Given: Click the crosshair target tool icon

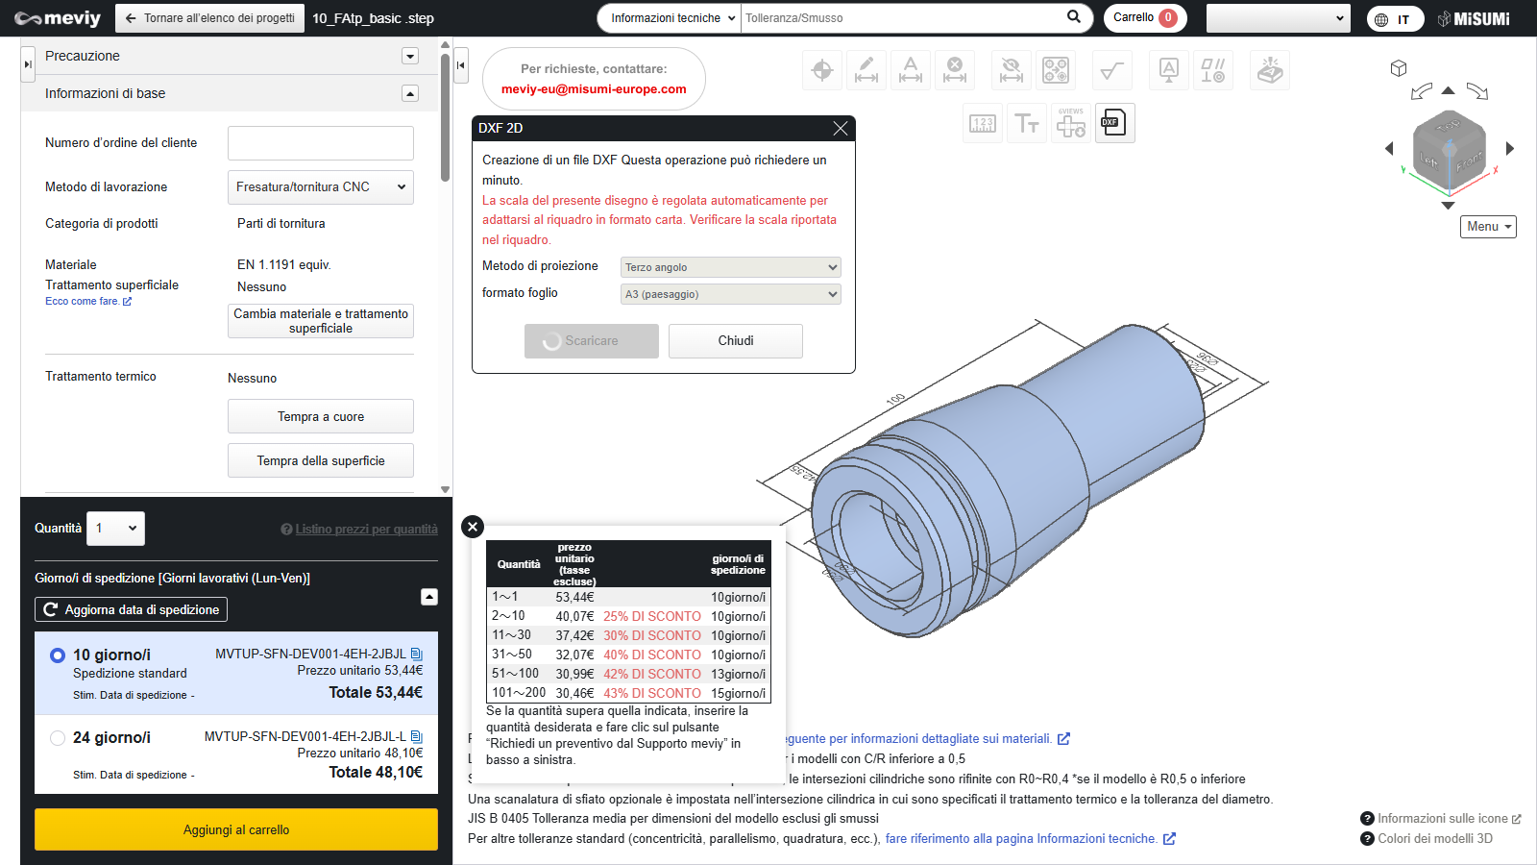Looking at the screenshot, I should click(822, 70).
